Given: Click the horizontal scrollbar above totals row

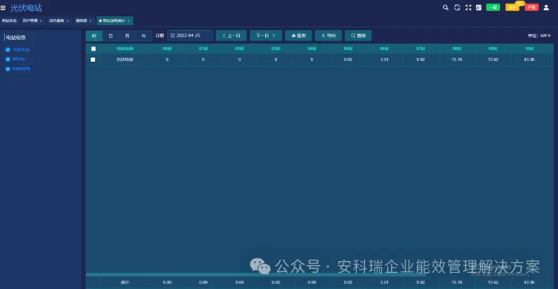Looking at the screenshot, I should coord(255,275).
